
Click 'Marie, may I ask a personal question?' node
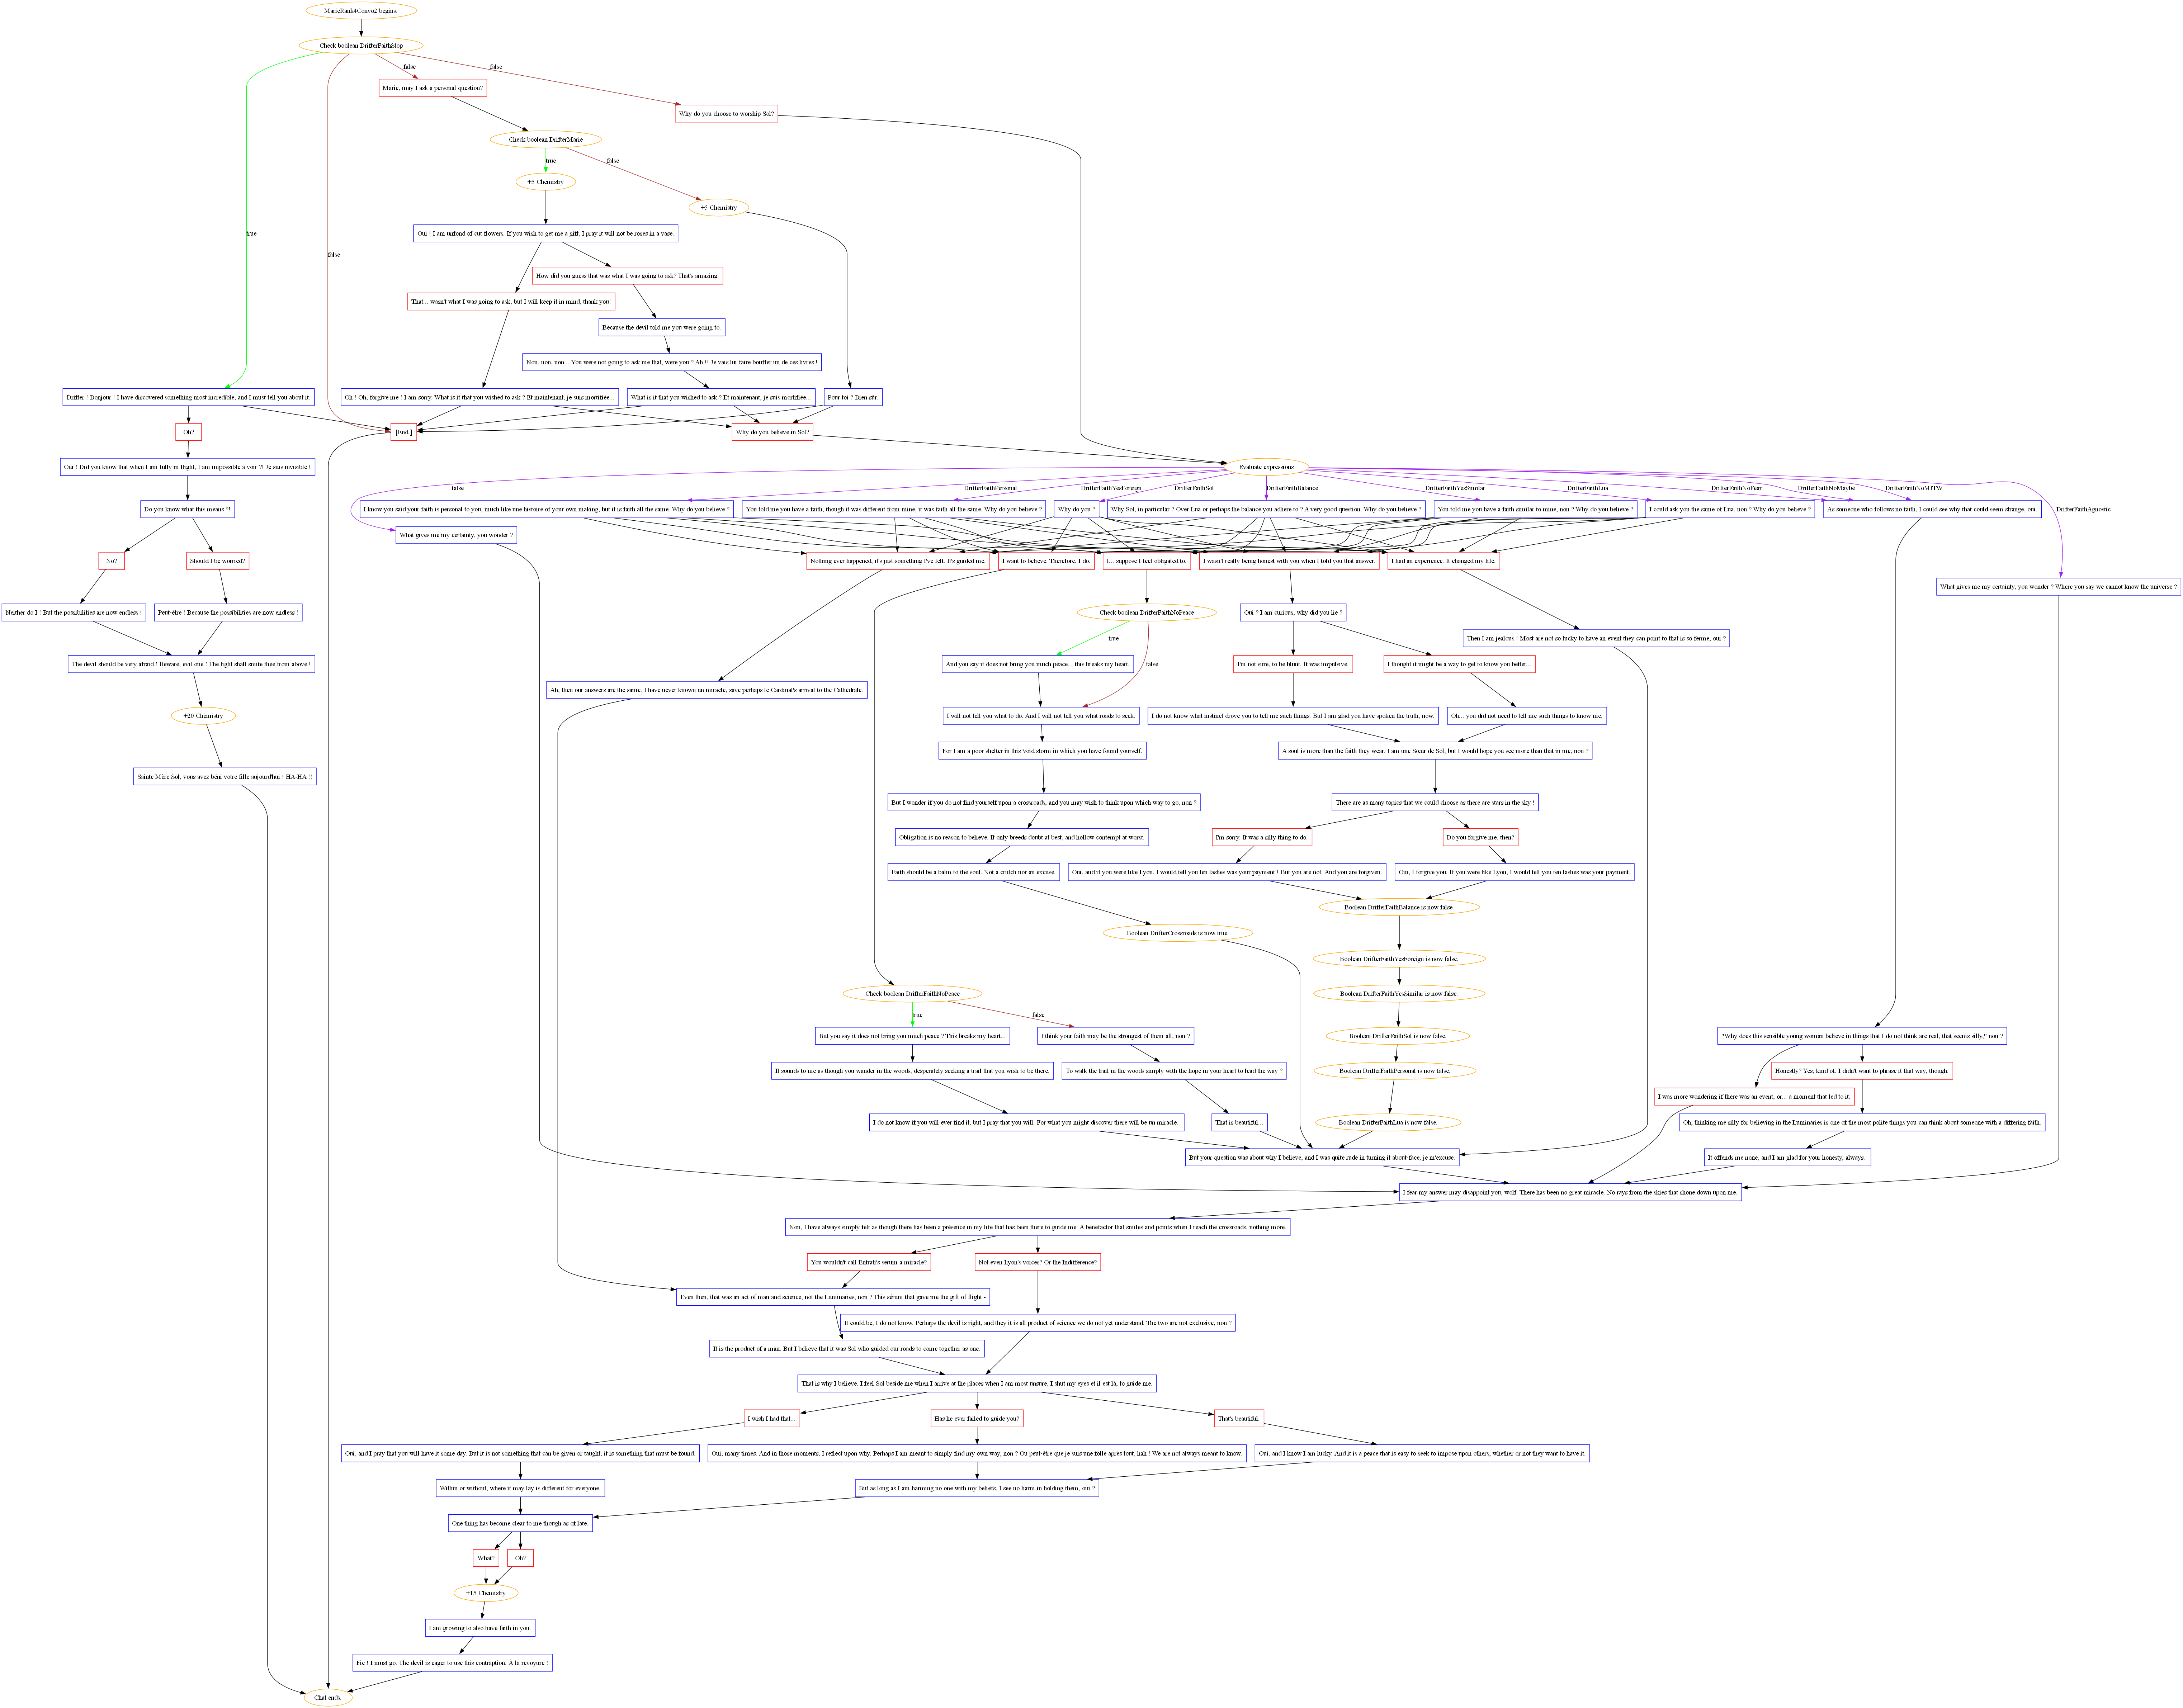(433, 88)
